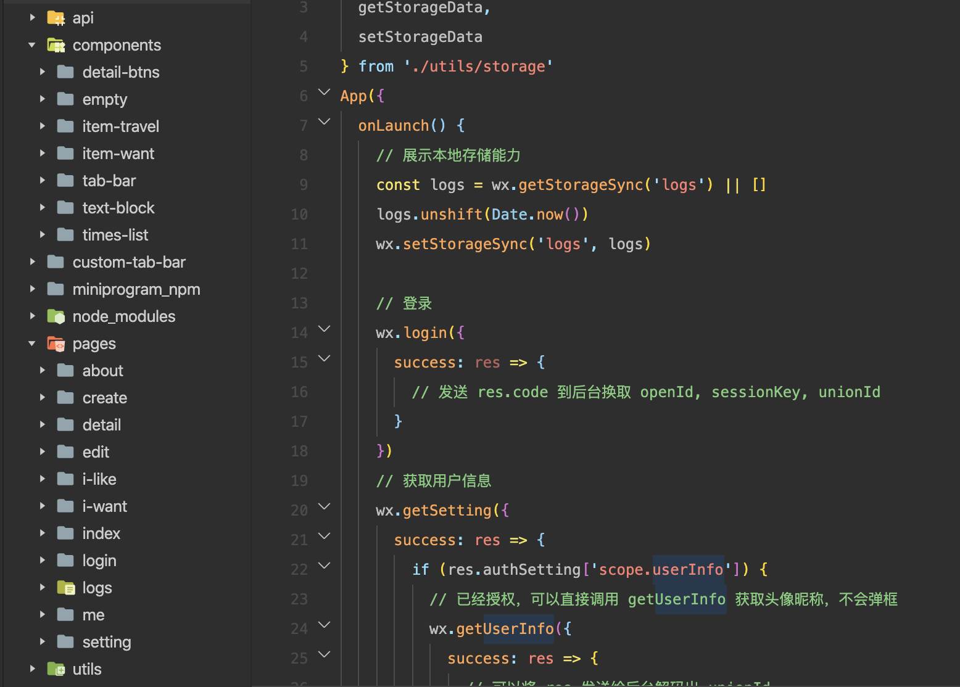This screenshot has width=960, height=687.
Task: Select the i-want folder label
Action: pyautogui.click(x=105, y=506)
